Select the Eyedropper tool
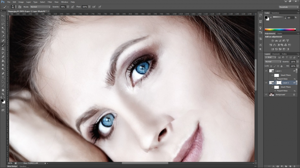This screenshot has width=300, height=168. click(3, 37)
